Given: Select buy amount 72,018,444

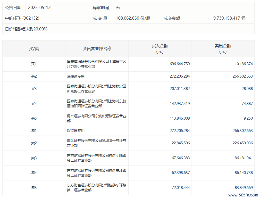Looking at the screenshot, I should pyautogui.click(x=181, y=188).
